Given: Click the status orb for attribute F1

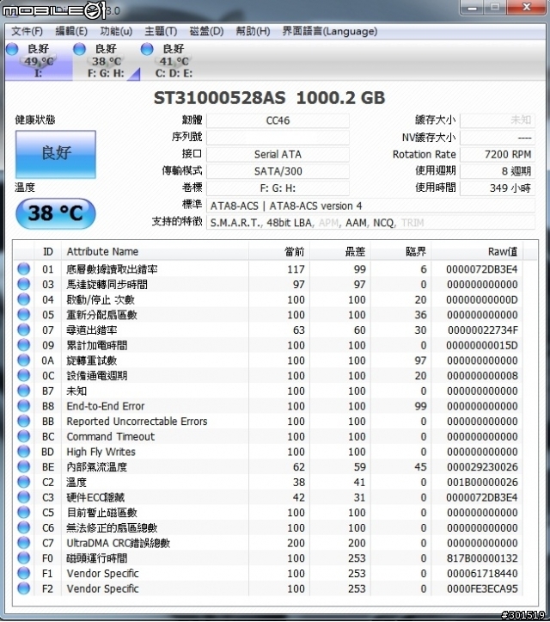Looking at the screenshot, I should [24, 573].
